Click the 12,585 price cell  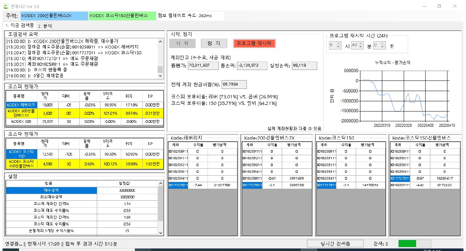click(x=47, y=154)
